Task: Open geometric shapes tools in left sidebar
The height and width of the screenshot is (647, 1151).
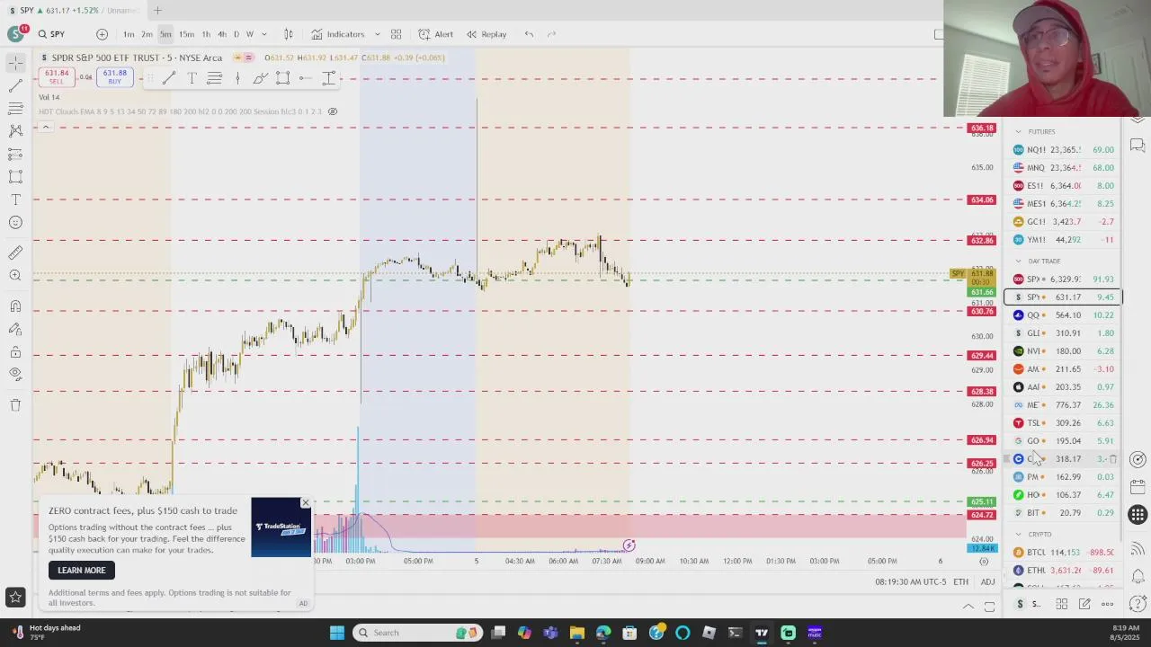Action: pos(15,177)
